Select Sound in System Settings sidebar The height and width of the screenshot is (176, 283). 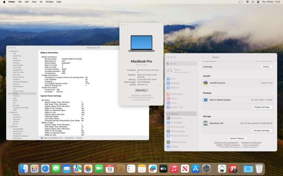pos(181,98)
